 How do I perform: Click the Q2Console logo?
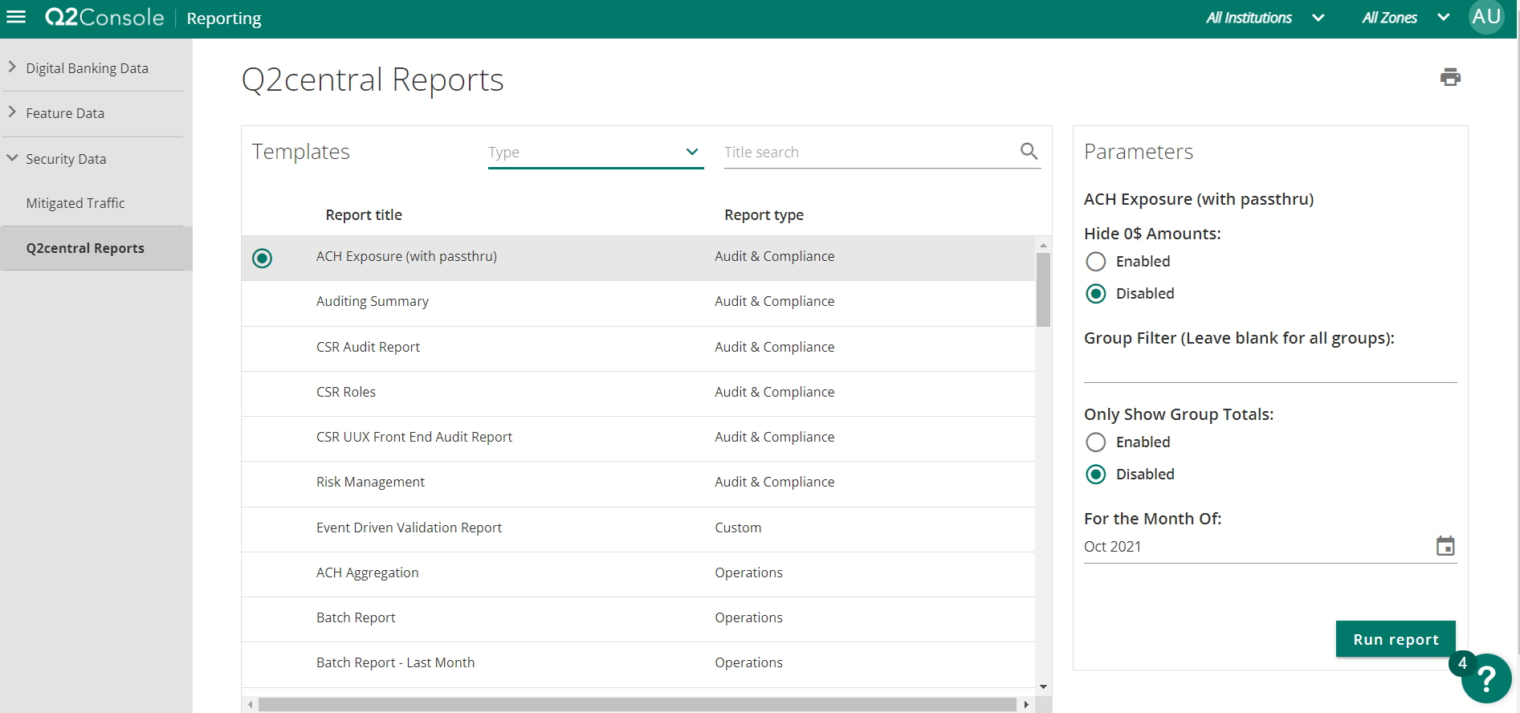pos(104,17)
